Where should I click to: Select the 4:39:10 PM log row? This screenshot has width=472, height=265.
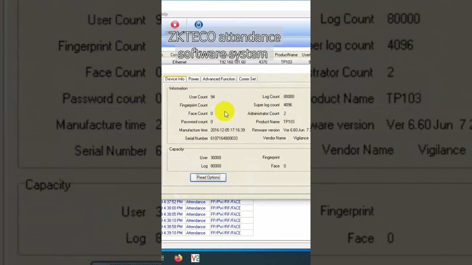pos(207,233)
